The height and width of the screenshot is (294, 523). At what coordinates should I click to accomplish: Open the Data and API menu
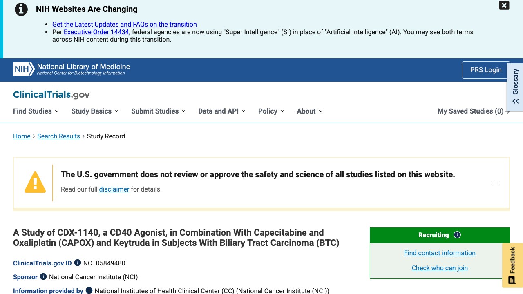point(222,111)
